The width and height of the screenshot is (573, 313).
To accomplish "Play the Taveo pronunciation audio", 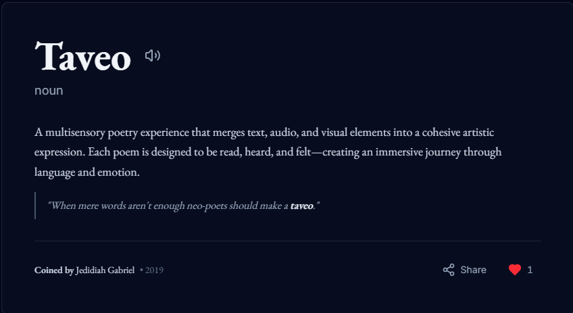I will click(x=153, y=55).
